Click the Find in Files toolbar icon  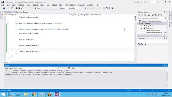[85, 8]
